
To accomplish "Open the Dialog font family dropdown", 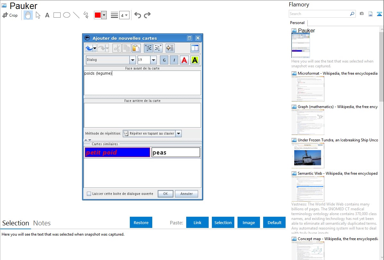I will point(132,60).
